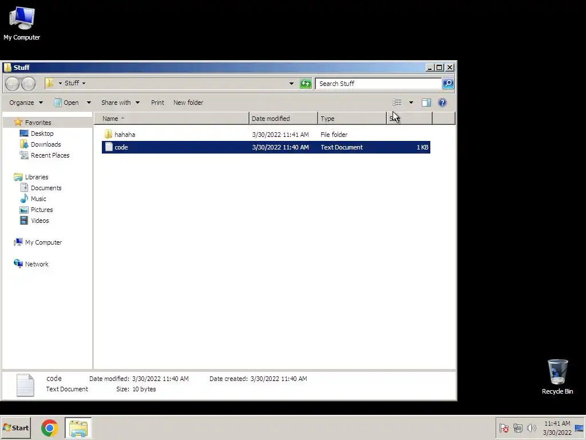Click the volume speaker tray icon
The height and width of the screenshot is (440, 586).
coord(531,427)
